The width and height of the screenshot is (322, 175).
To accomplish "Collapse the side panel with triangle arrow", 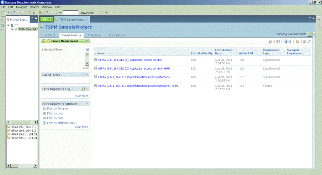I will click(x=314, y=34).
